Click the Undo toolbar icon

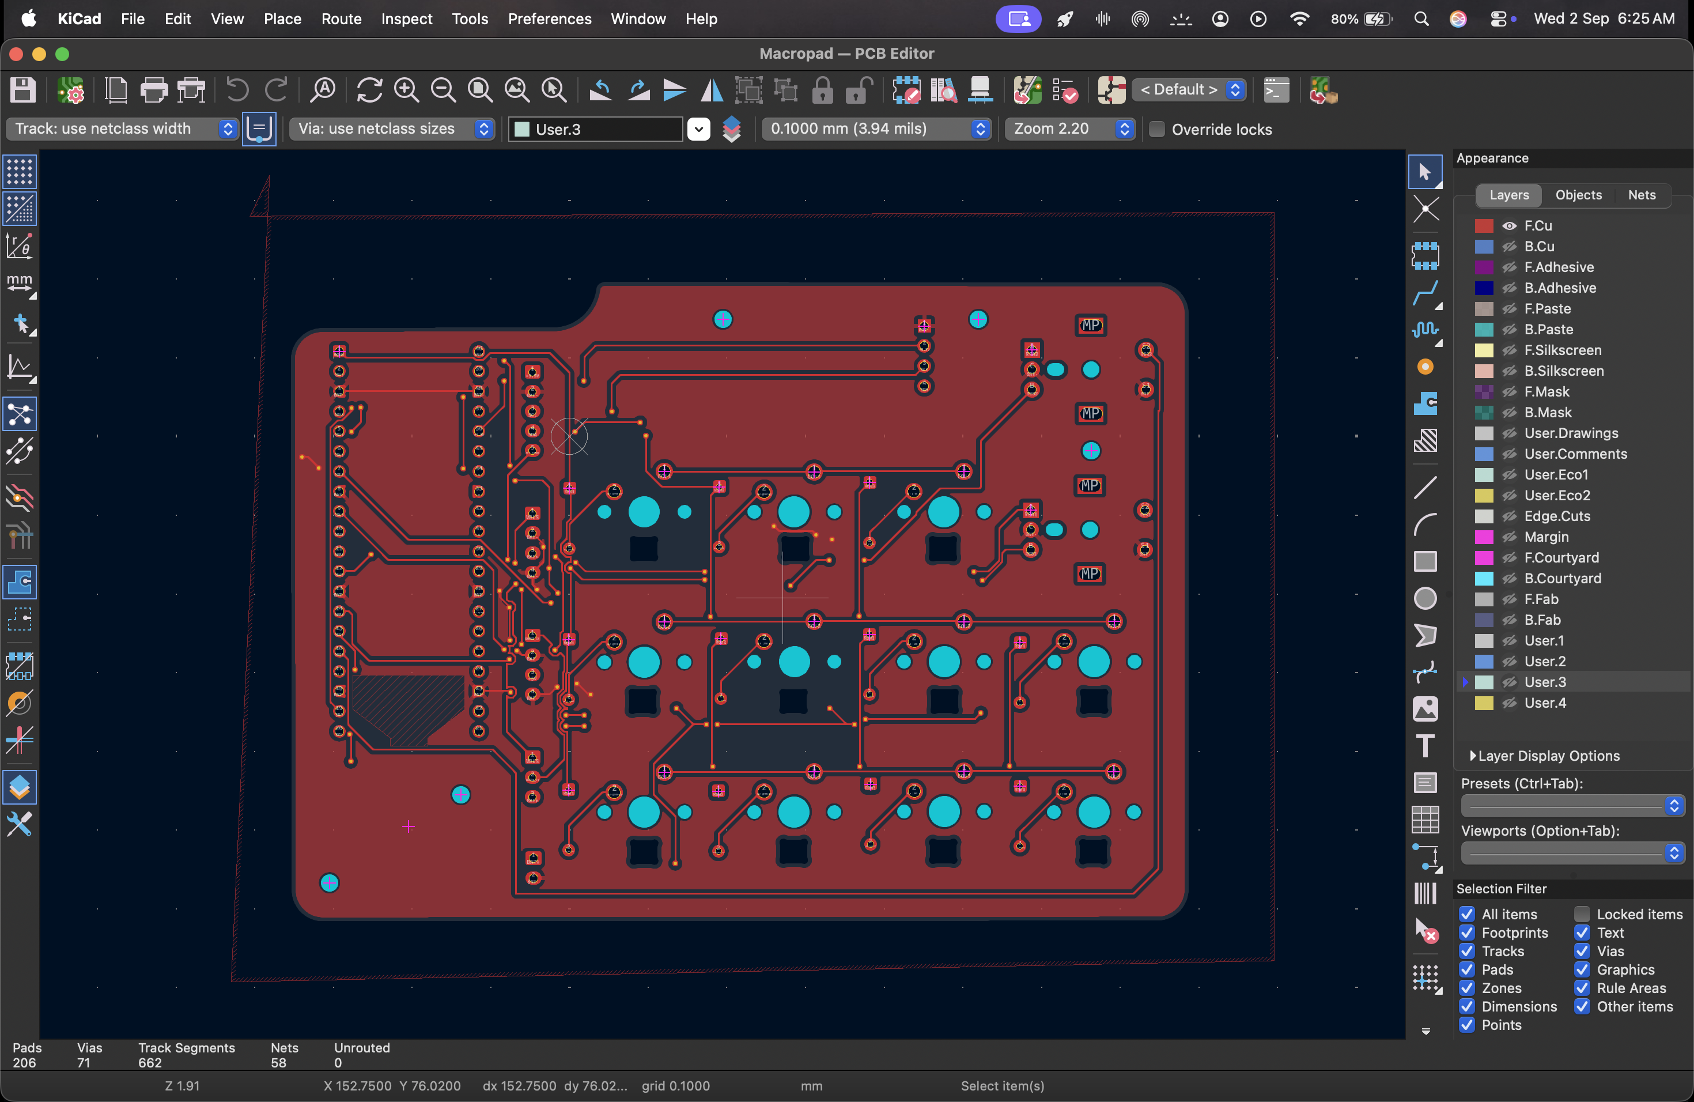pos(237,90)
